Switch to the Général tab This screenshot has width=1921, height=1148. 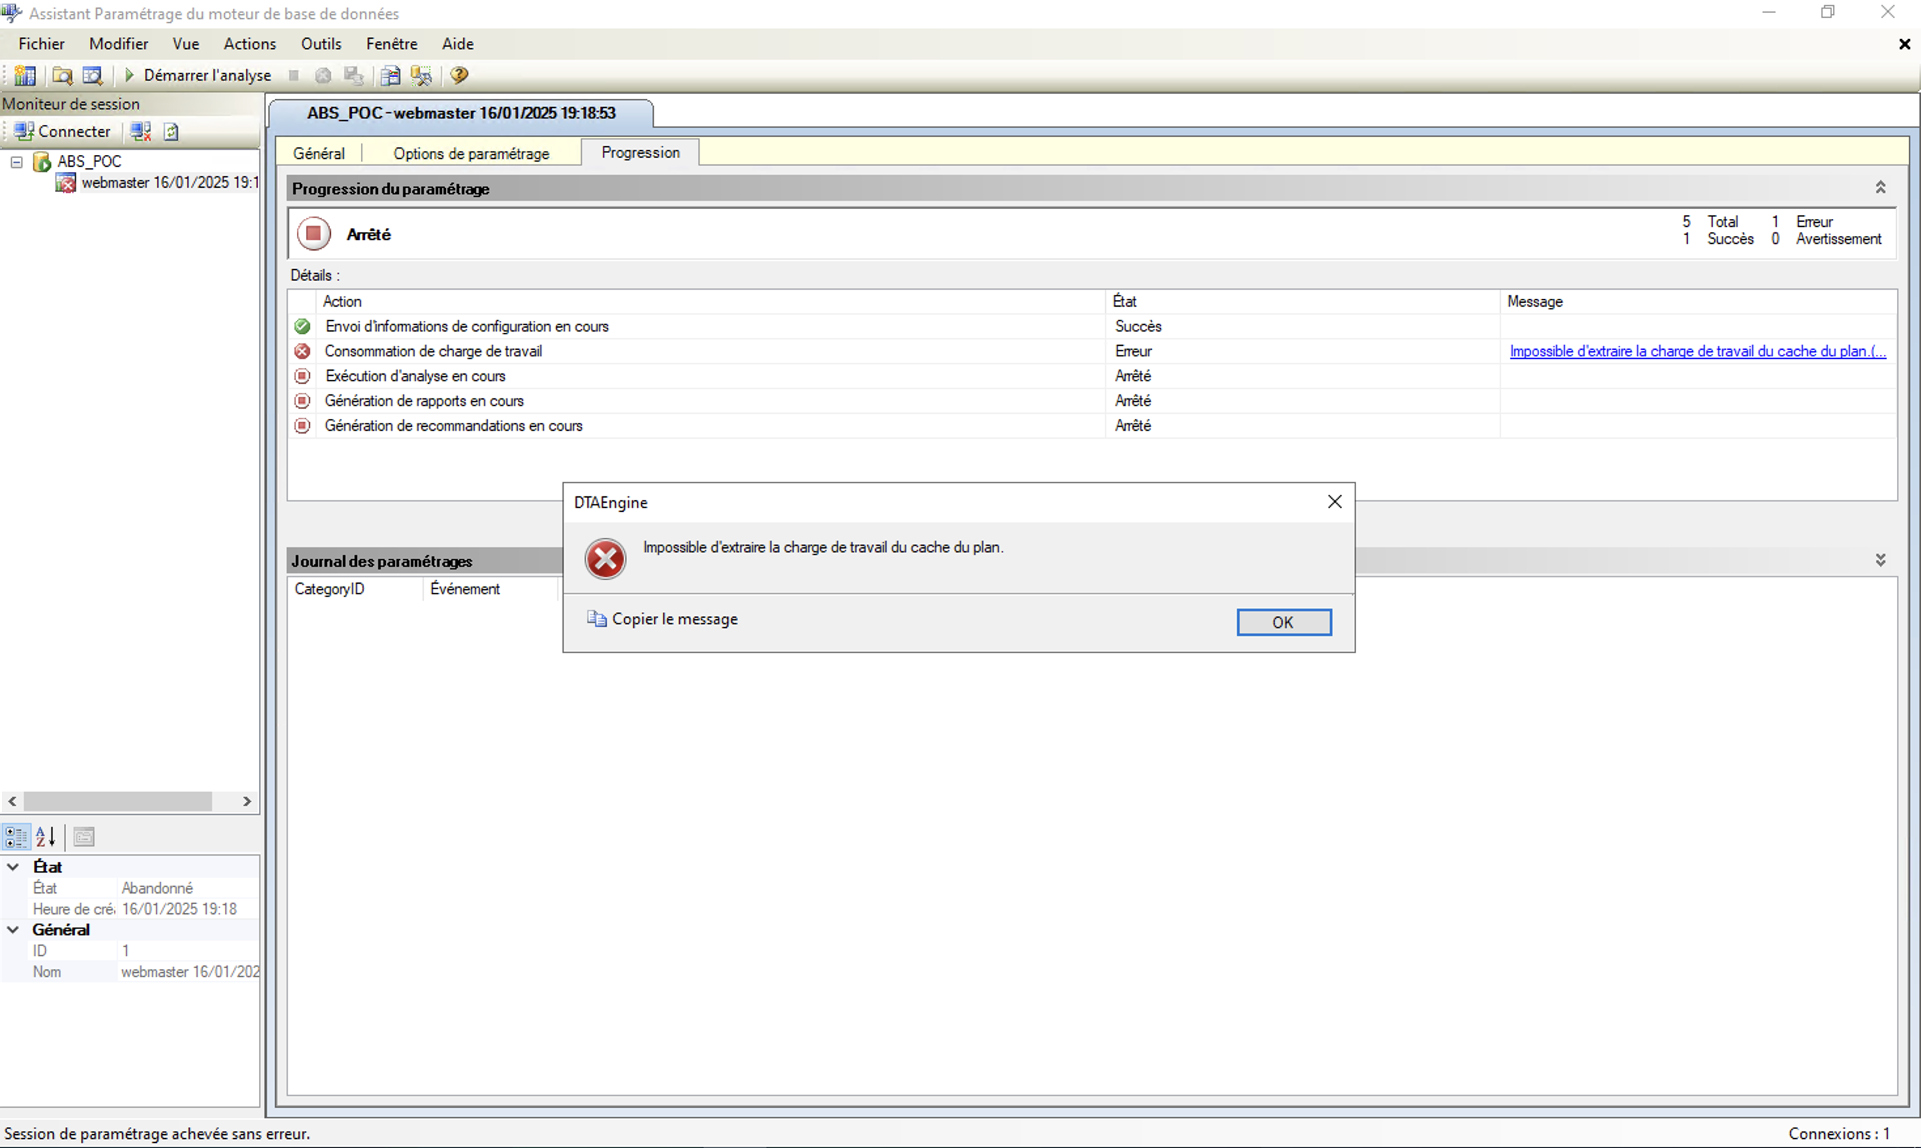tap(318, 153)
